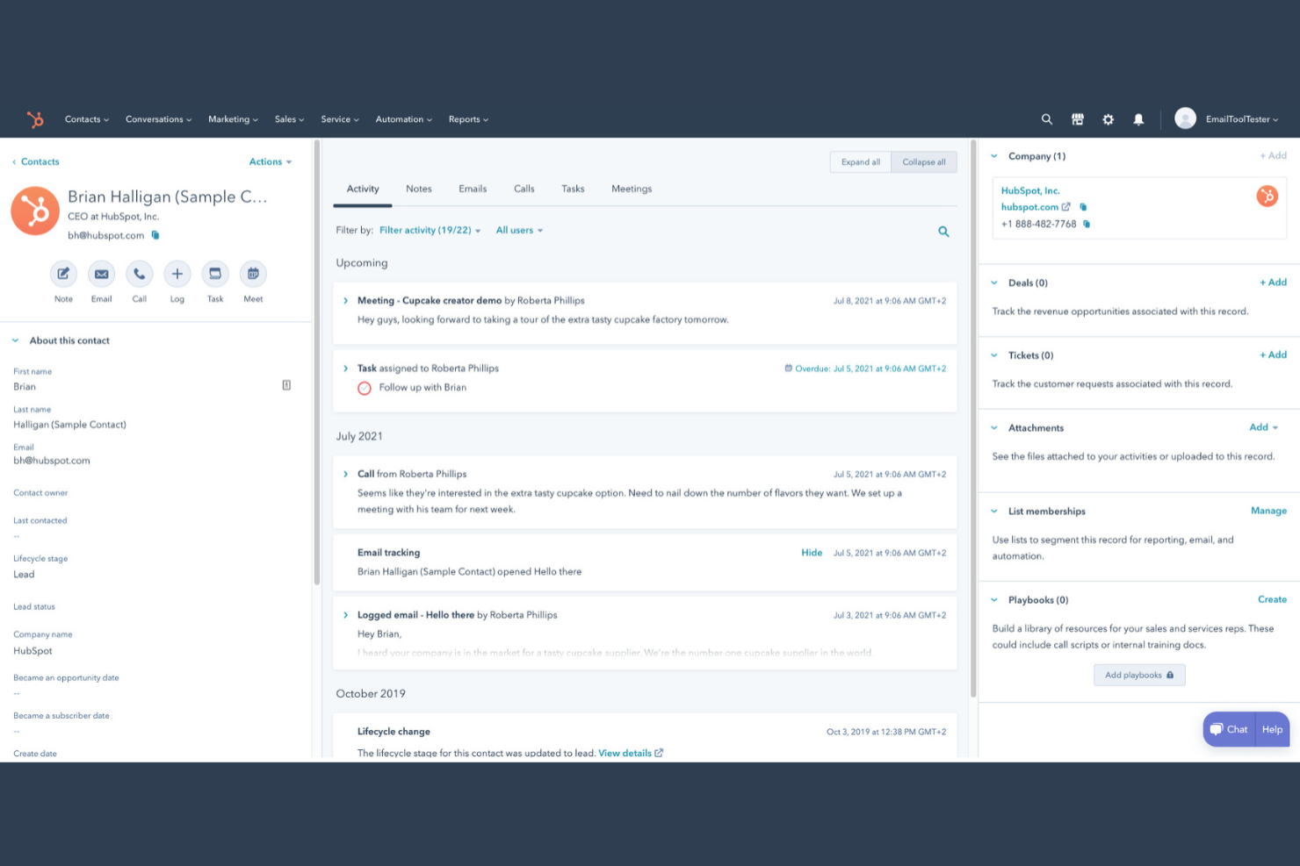The height and width of the screenshot is (866, 1300).
Task: Click the Call icon to start a call
Action: pos(139,274)
